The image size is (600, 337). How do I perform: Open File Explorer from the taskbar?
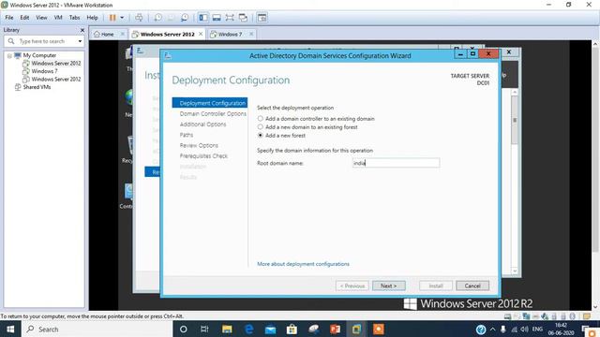click(x=227, y=329)
